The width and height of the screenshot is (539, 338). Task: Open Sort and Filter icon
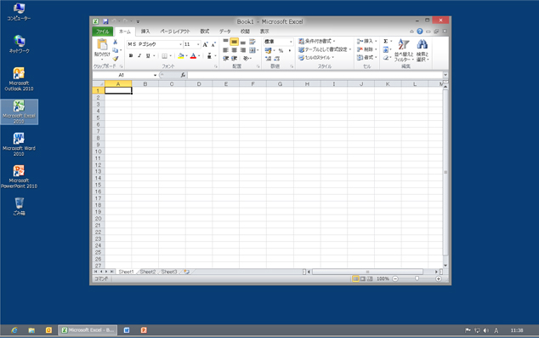click(404, 50)
